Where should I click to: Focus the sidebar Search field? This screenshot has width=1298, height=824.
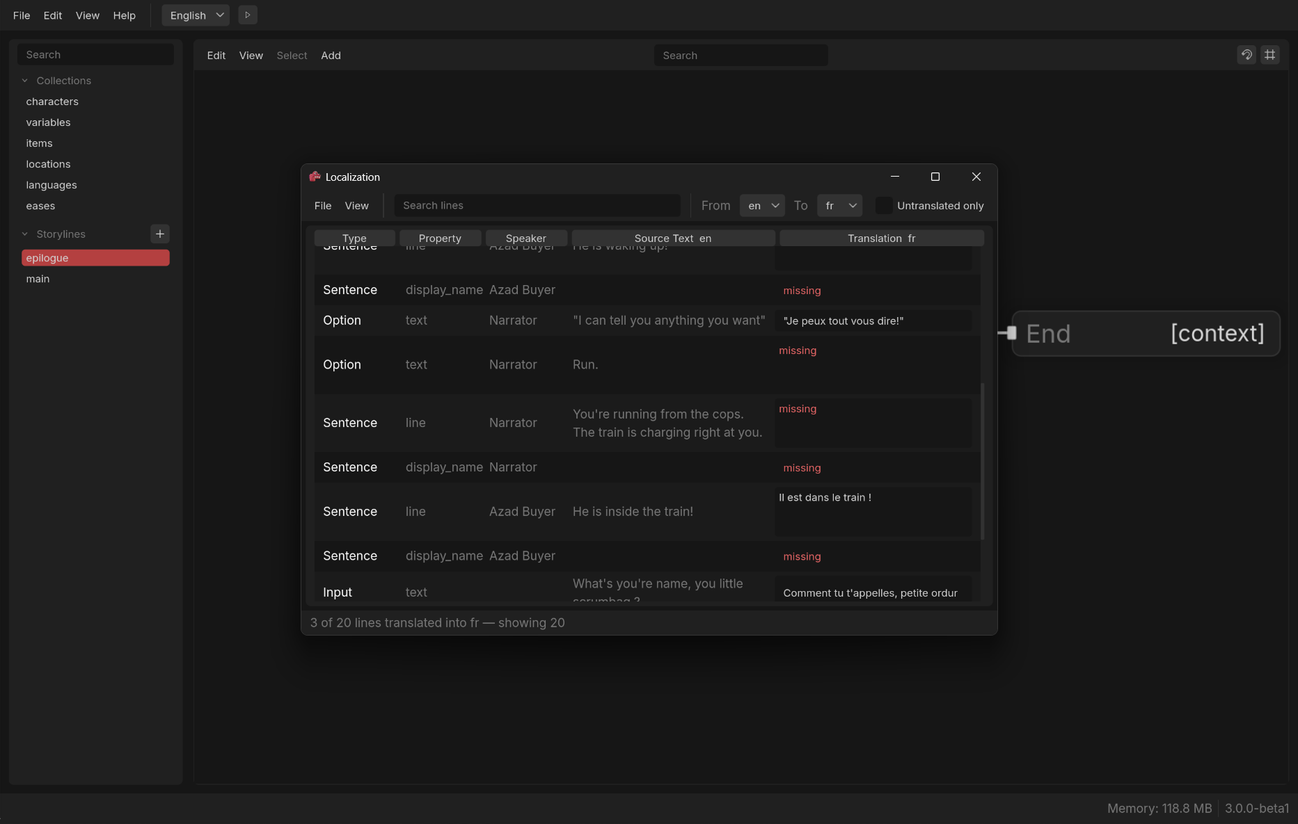[96, 54]
